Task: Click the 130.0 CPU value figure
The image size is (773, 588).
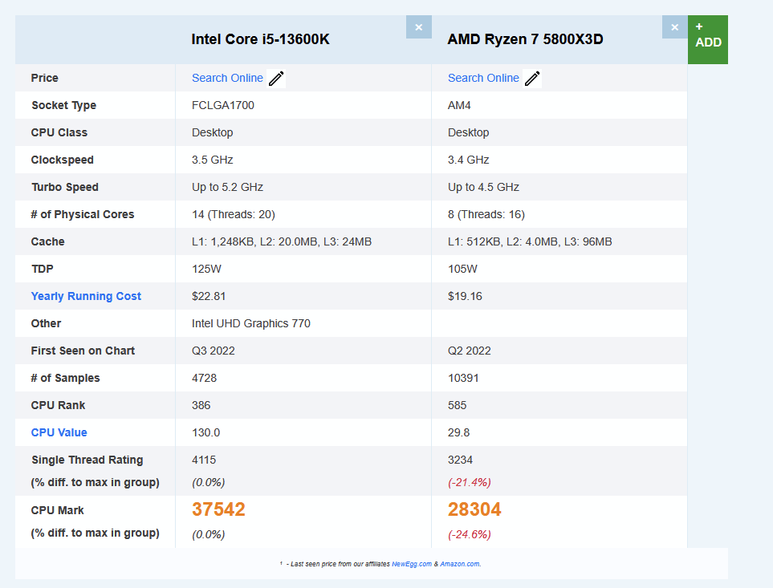Action: click(205, 432)
